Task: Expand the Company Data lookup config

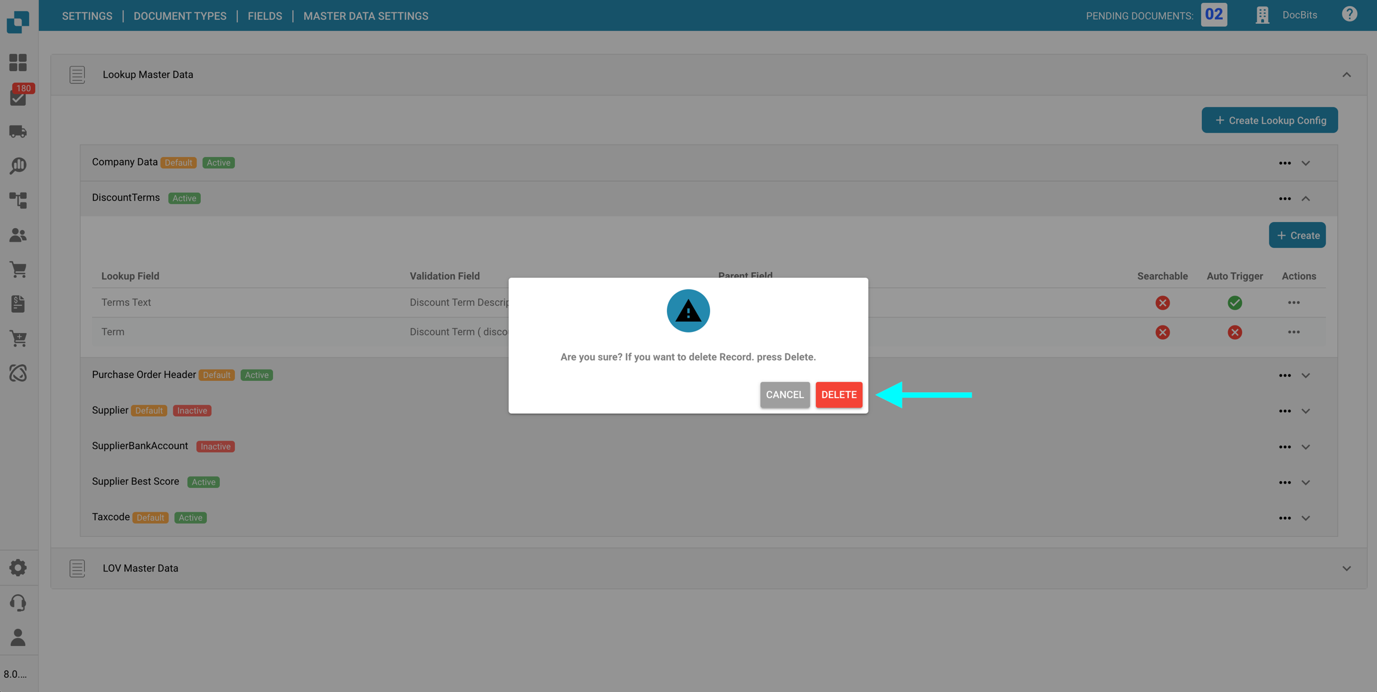Action: coord(1305,163)
